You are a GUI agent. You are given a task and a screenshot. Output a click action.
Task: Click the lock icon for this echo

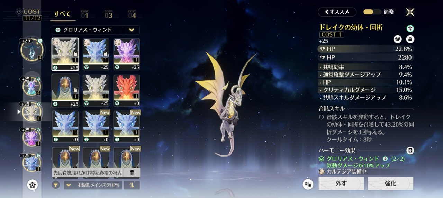point(410,39)
